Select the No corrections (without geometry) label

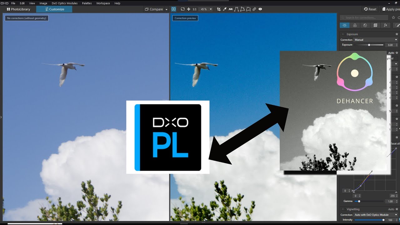click(27, 18)
